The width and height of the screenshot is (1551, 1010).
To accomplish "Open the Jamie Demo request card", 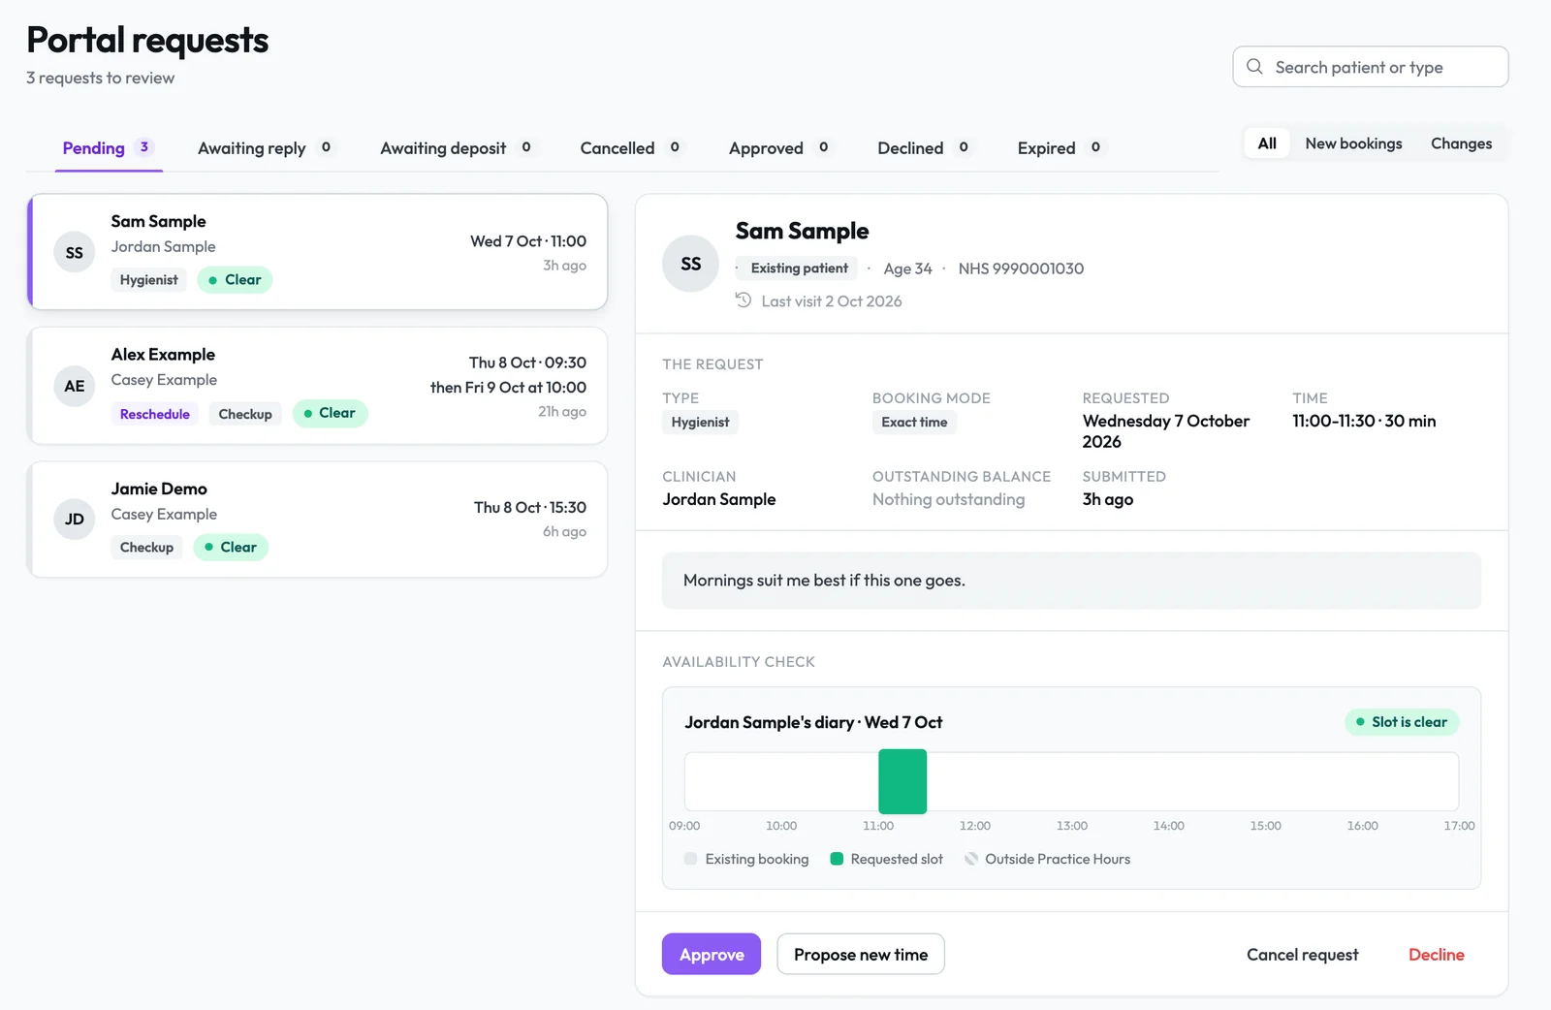I will (x=318, y=520).
